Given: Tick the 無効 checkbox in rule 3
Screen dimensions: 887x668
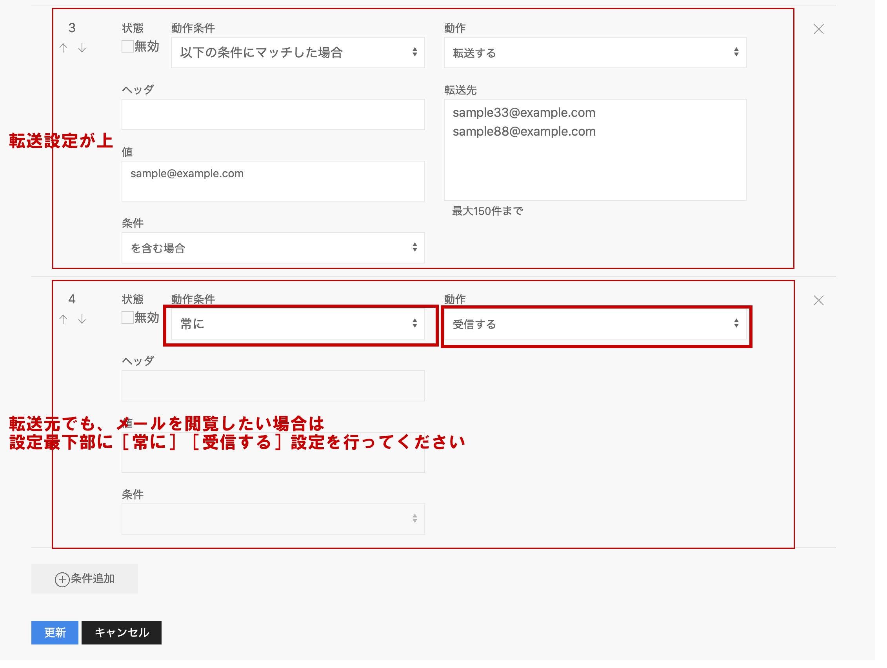Looking at the screenshot, I should click(x=127, y=46).
